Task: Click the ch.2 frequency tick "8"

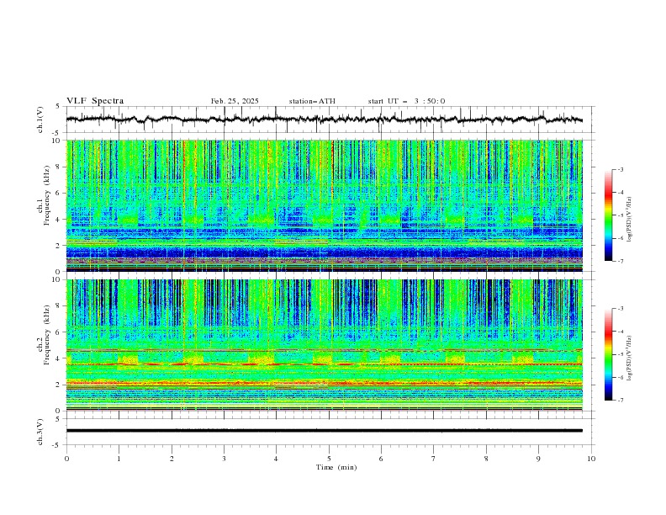Action: [x=60, y=306]
